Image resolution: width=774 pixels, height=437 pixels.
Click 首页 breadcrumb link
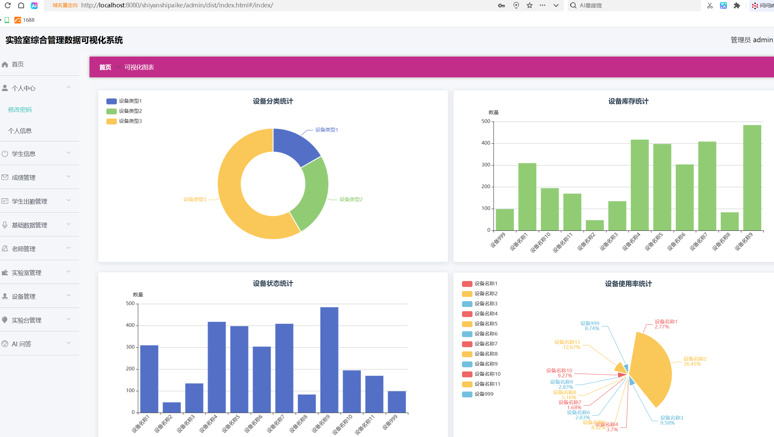(x=105, y=67)
